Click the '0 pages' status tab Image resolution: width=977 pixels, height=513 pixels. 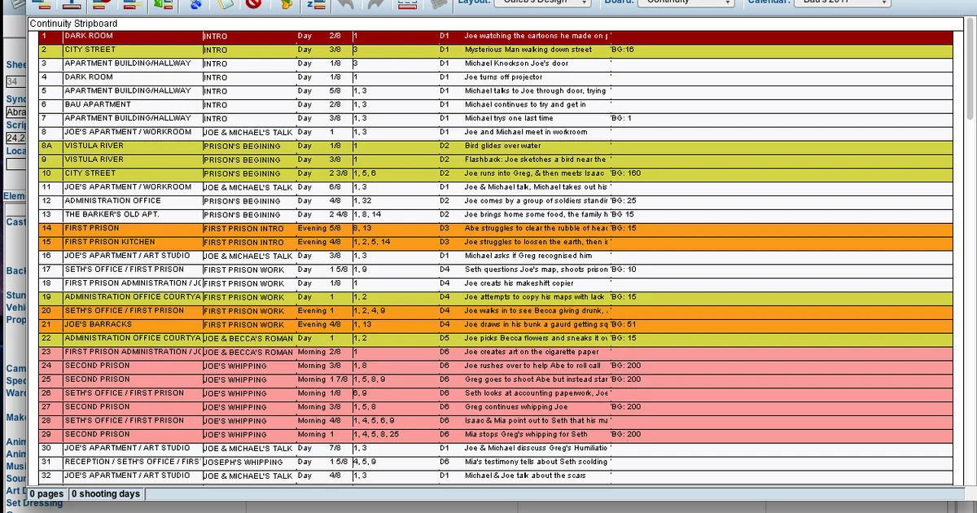pos(47,494)
